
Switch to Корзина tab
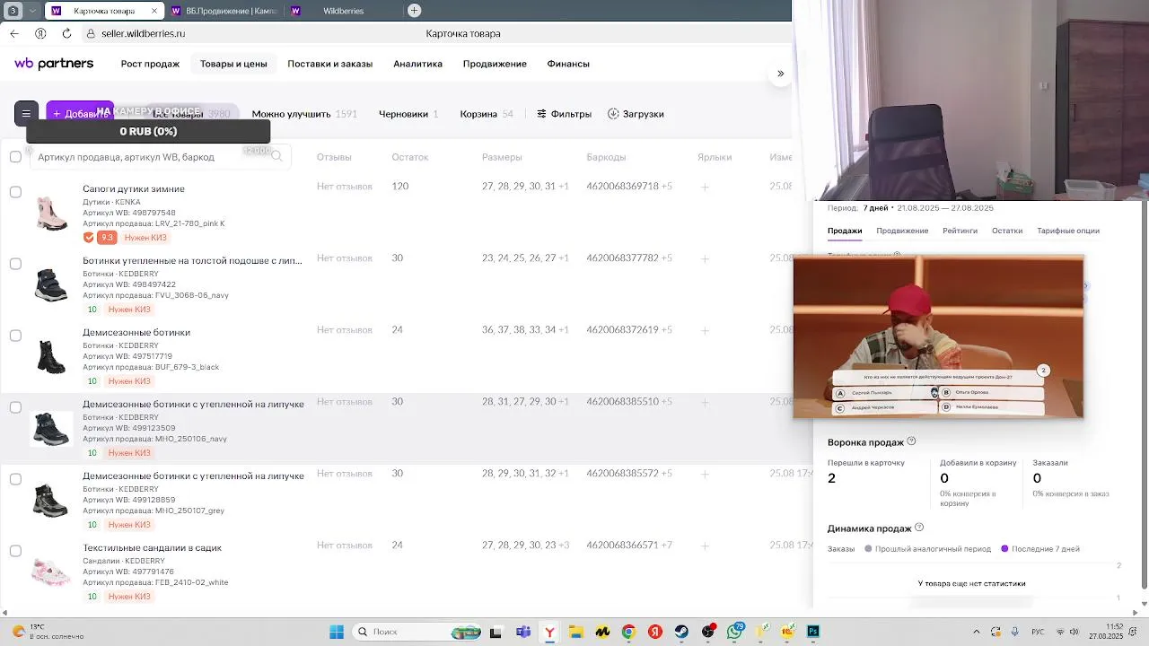487,114
